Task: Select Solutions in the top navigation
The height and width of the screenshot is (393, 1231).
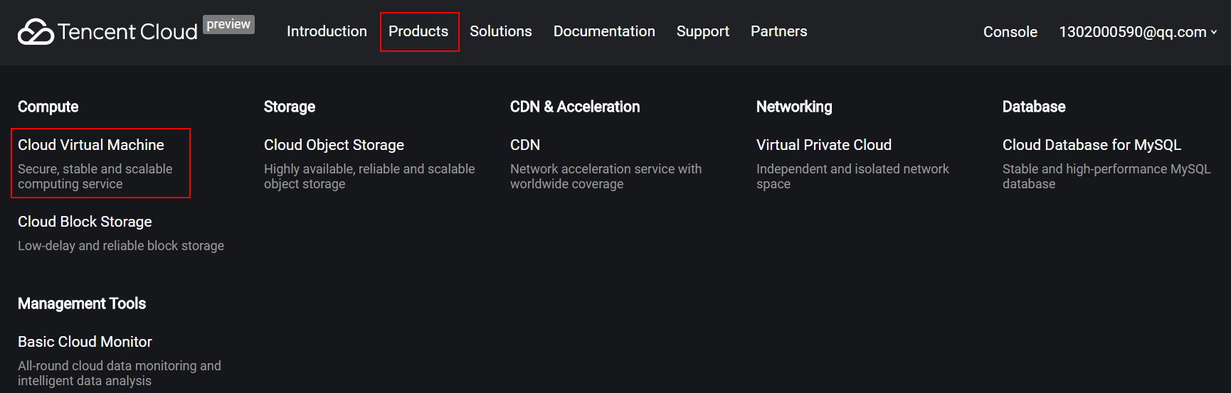Action: click(x=501, y=31)
